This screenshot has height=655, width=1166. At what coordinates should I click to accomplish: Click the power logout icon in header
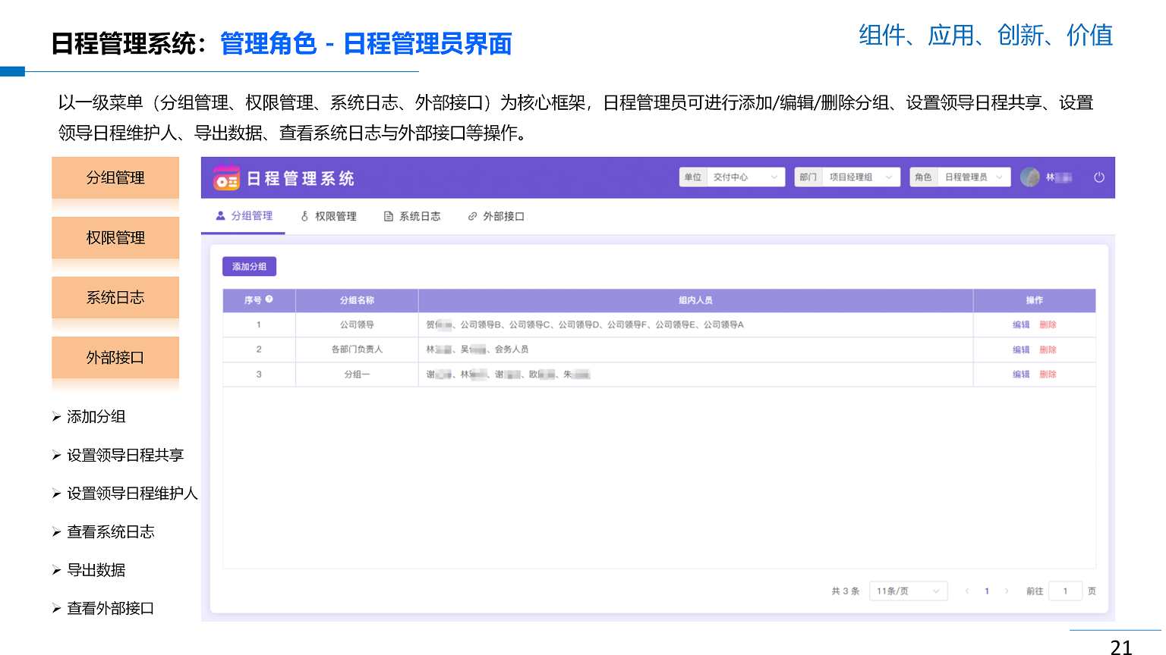point(1098,177)
